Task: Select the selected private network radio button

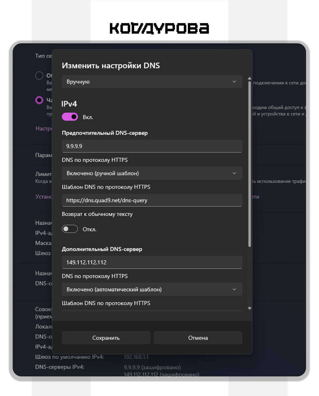Action: (39, 100)
